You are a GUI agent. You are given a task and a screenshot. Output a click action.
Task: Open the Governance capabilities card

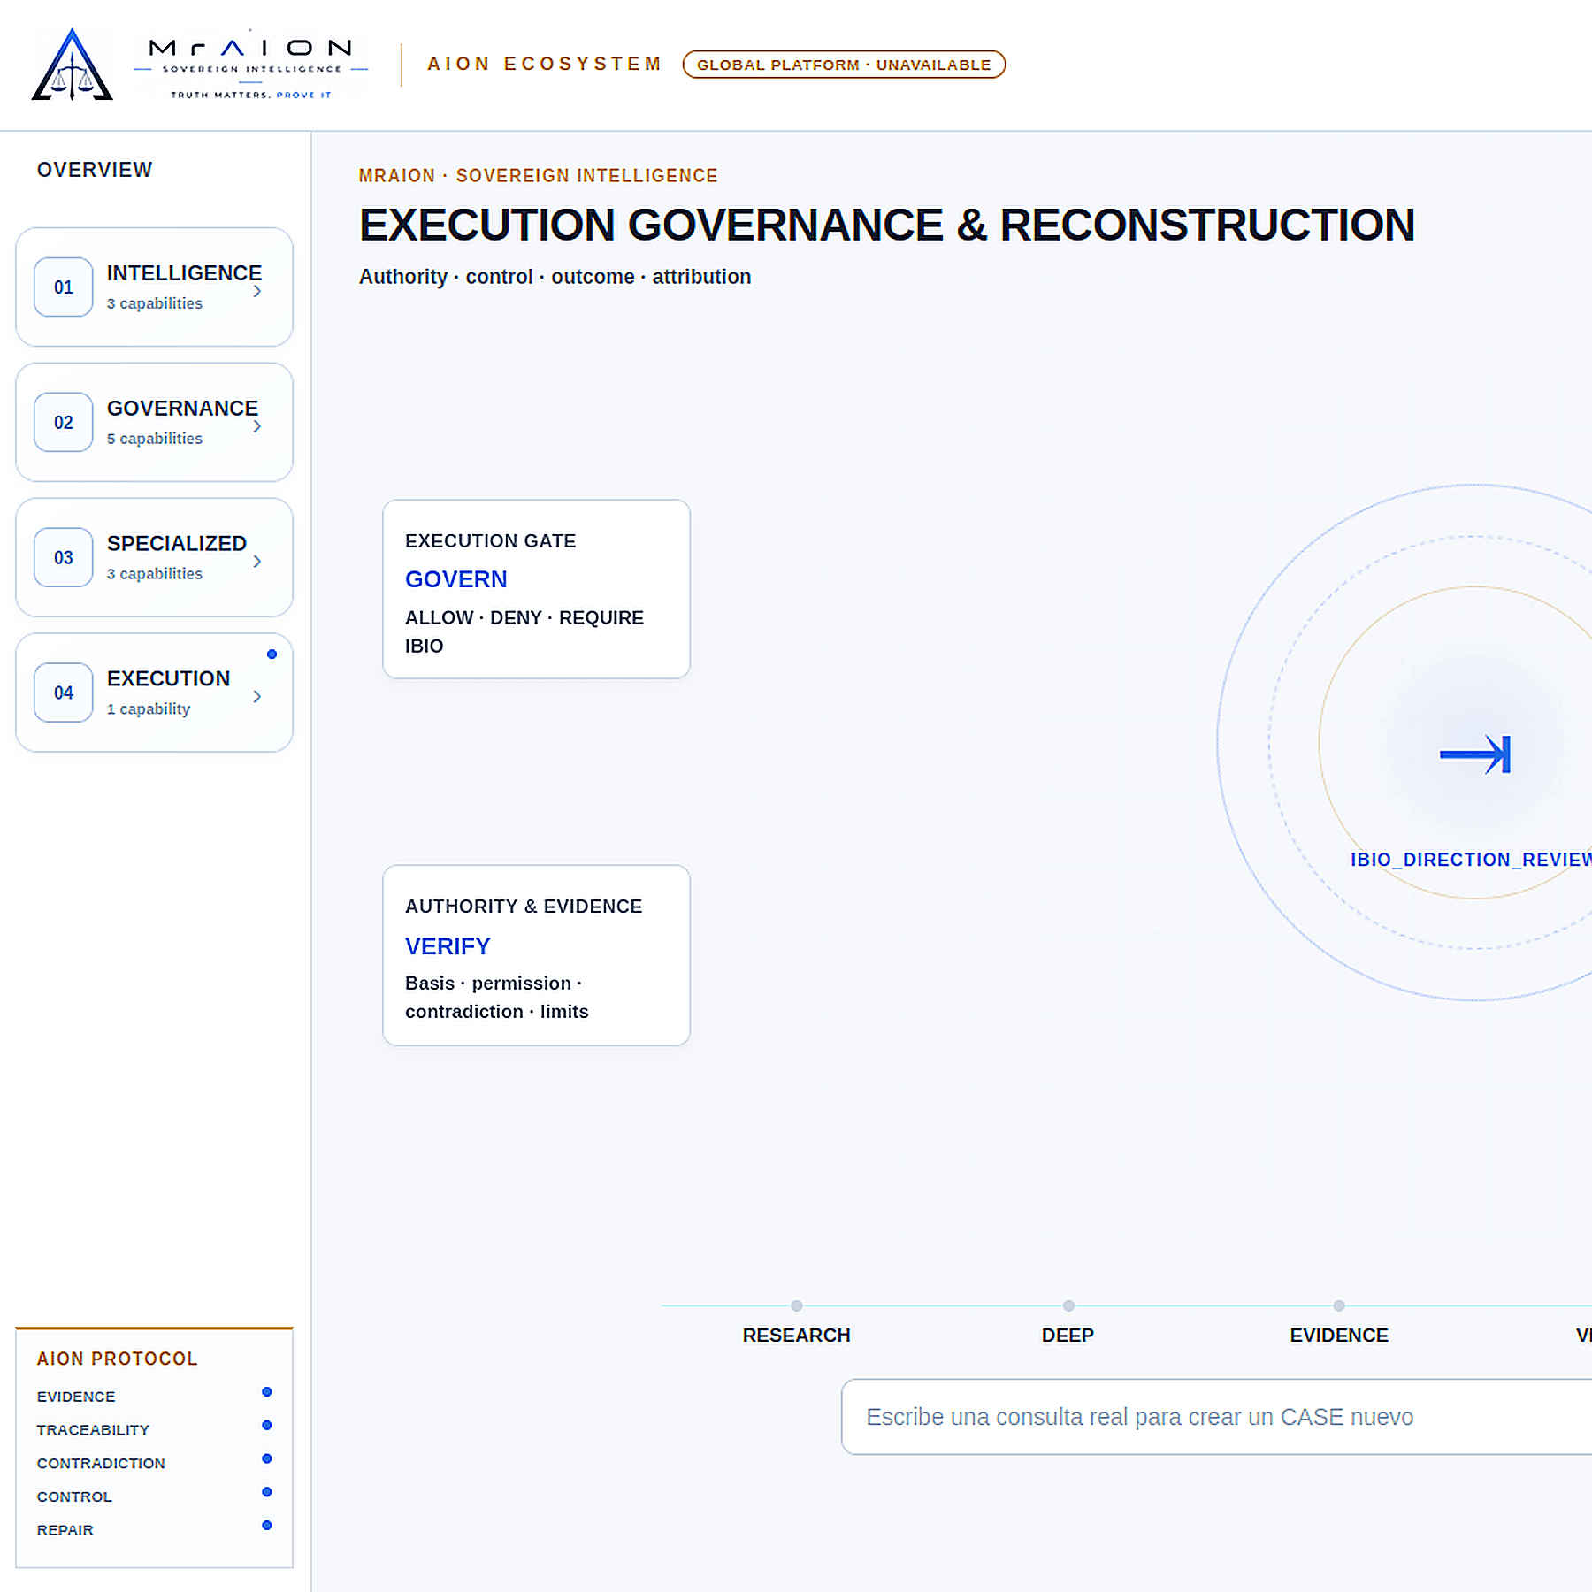pyautogui.click(x=154, y=423)
